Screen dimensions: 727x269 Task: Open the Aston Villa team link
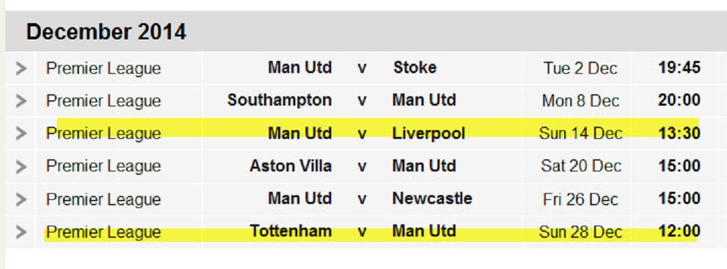pyautogui.click(x=291, y=166)
